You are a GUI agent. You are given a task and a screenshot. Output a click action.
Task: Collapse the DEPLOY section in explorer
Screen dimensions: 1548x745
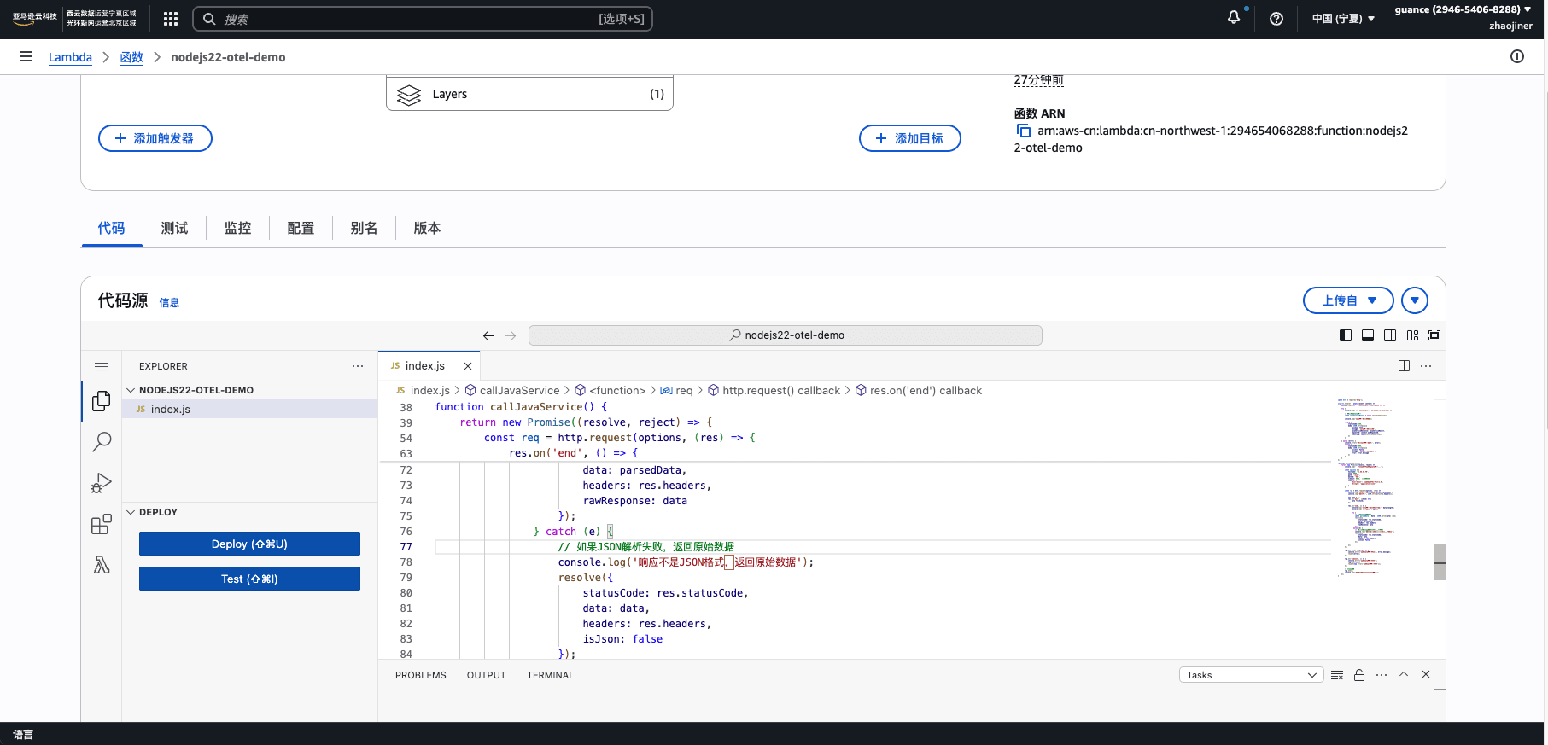[x=131, y=512]
